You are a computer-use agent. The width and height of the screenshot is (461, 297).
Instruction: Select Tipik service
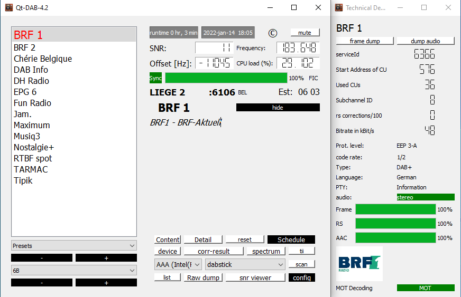click(x=74, y=180)
